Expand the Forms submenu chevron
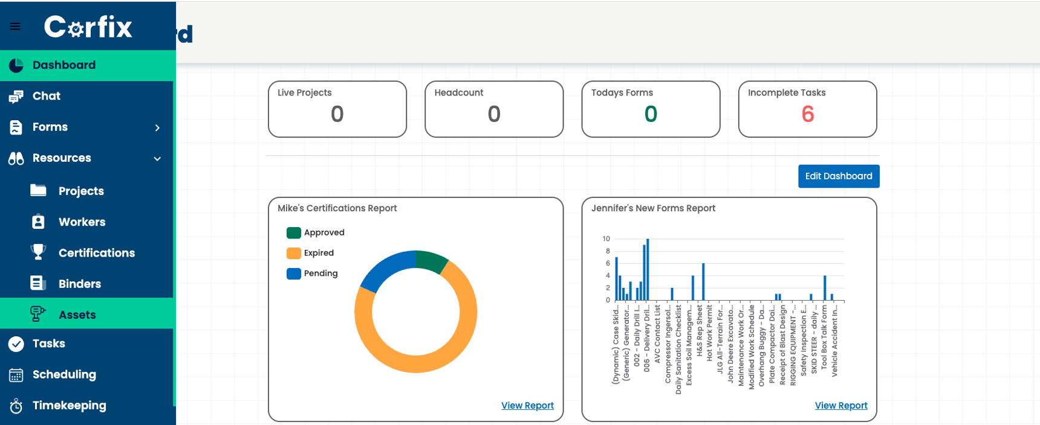This screenshot has width=1040, height=425. pyautogui.click(x=157, y=128)
